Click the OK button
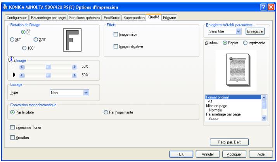277x162 pixels. (x=181, y=154)
